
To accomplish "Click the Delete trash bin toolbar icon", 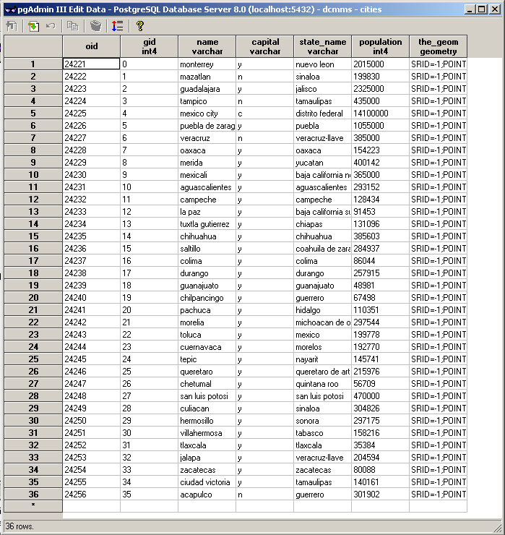I will 96,26.
